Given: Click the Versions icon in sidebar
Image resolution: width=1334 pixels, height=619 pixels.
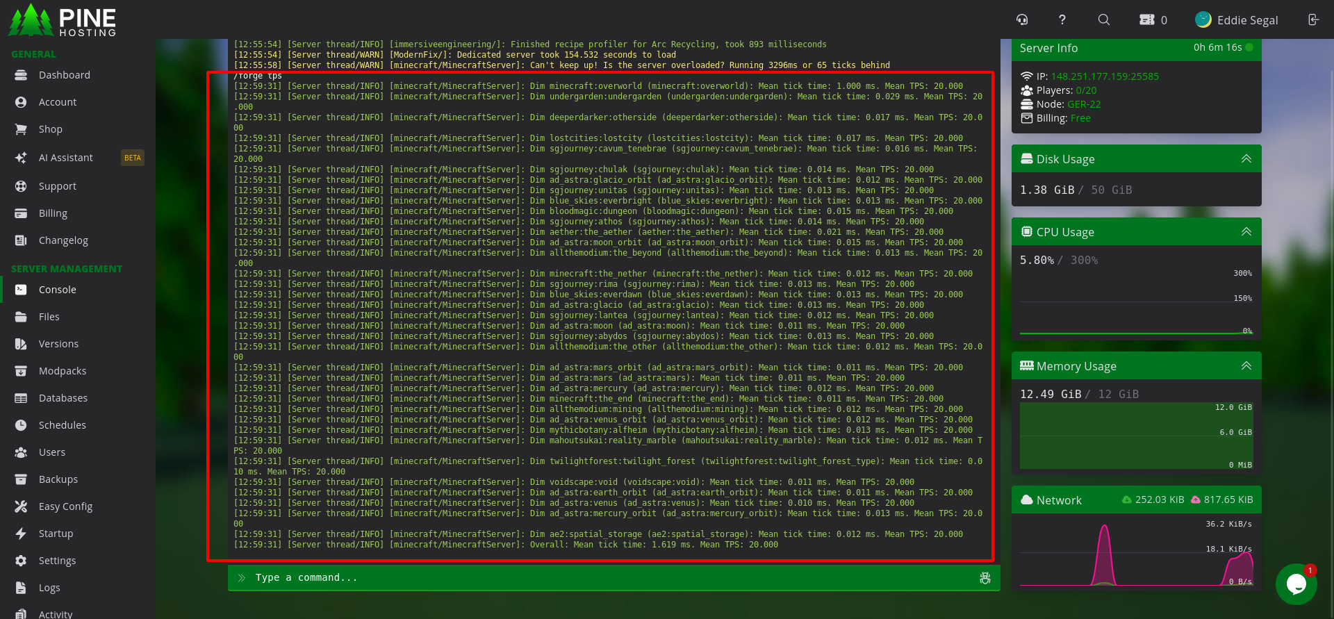Looking at the screenshot, I should pos(21,344).
